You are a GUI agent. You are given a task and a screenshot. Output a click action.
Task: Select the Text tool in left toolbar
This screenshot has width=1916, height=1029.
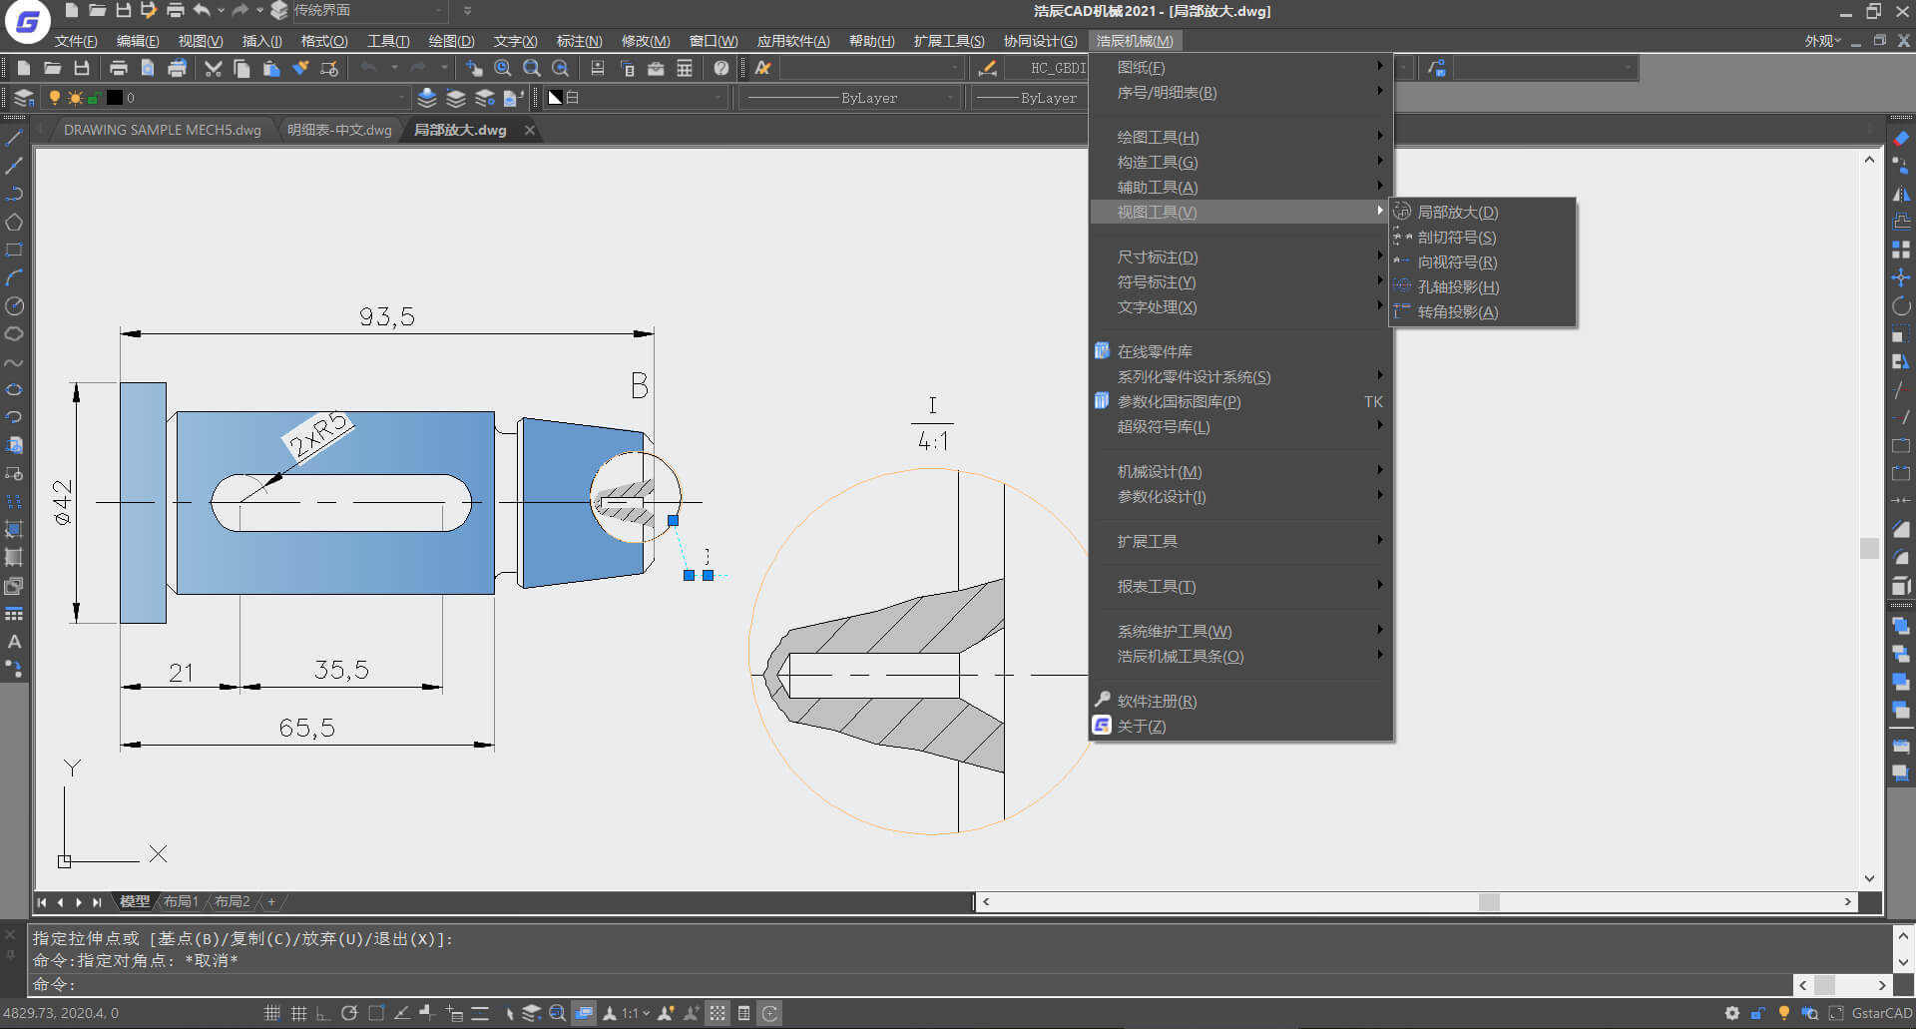tap(14, 642)
